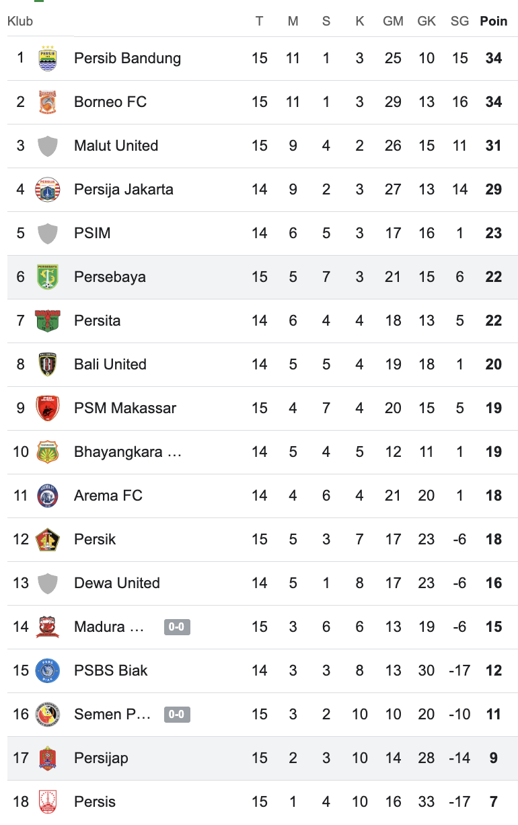The width and height of the screenshot is (518, 825).
Task: Click the Persib Bandung club crest
Action: [48, 59]
